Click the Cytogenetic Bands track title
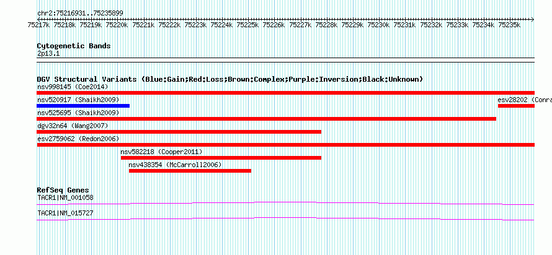Screen dimensions: 552x255 (x=74, y=46)
